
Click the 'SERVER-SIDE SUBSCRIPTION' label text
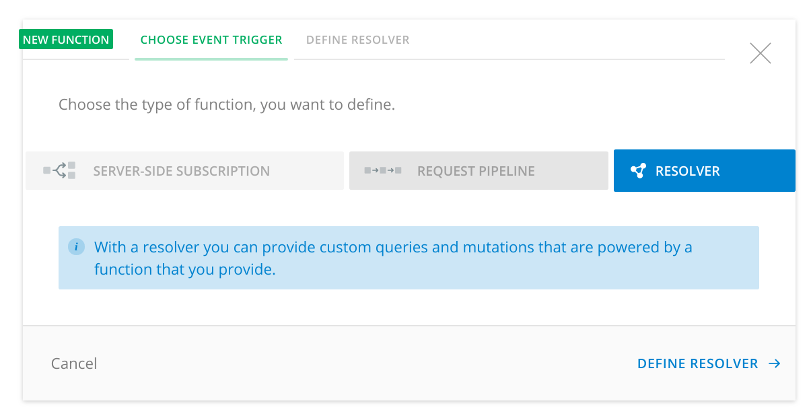click(182, 171)
